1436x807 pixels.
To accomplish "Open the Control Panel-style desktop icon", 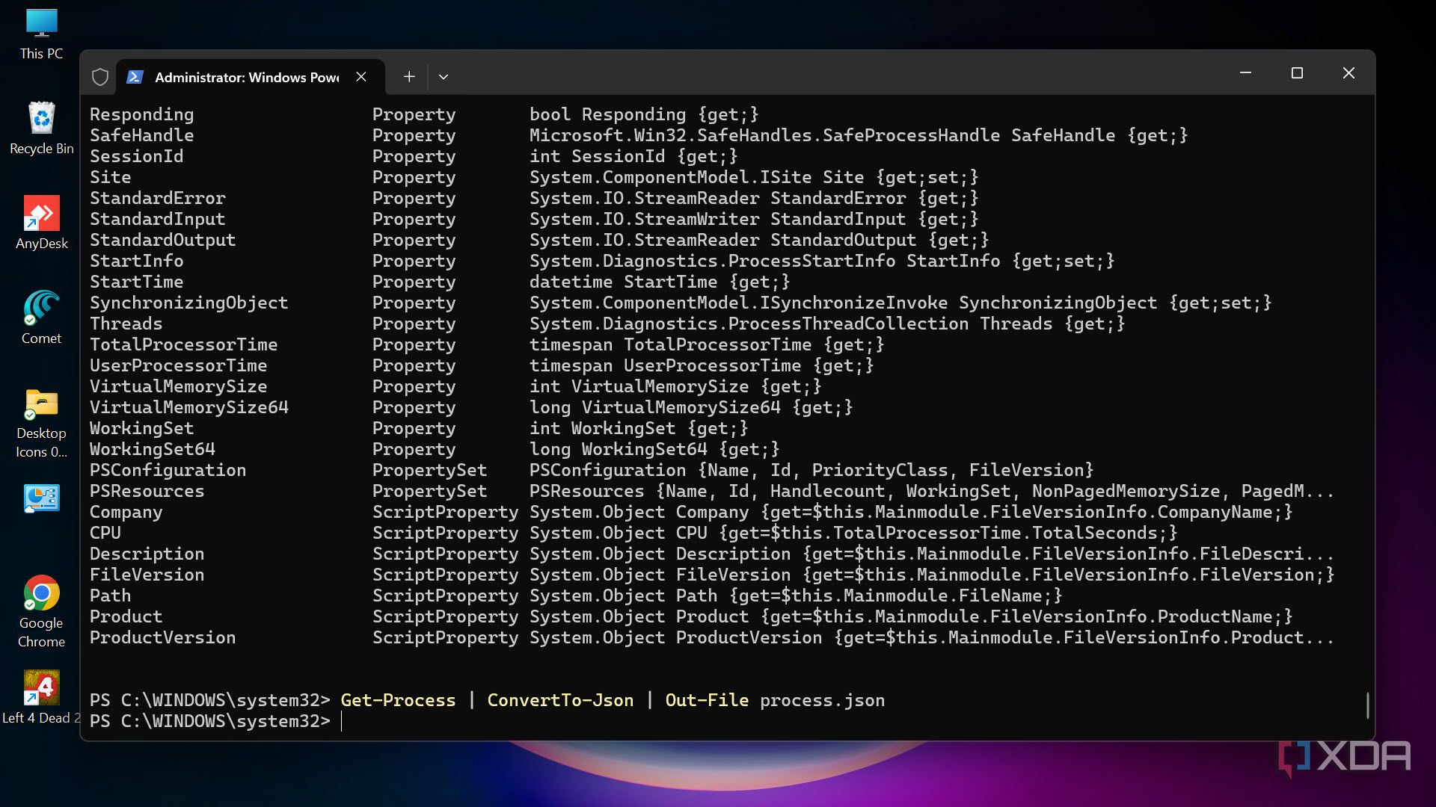I will coord(41,498).
